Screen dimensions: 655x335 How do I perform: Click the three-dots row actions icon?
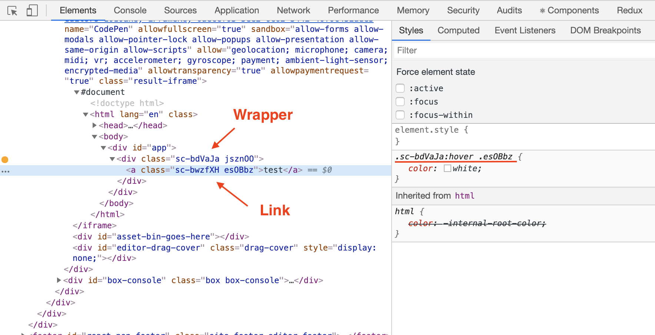(6, 171)
